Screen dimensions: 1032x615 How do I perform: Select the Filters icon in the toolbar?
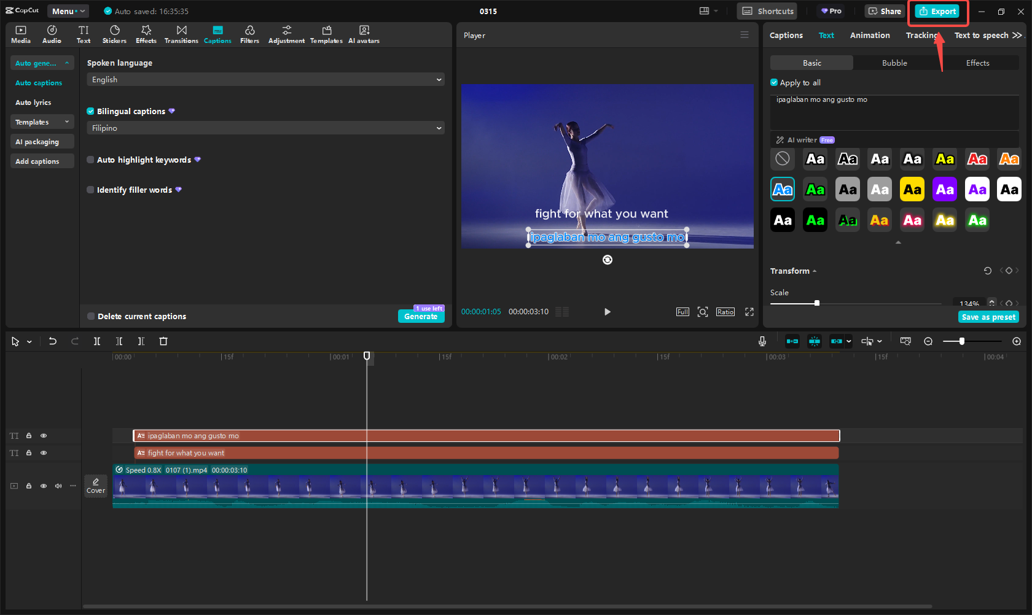249,34
